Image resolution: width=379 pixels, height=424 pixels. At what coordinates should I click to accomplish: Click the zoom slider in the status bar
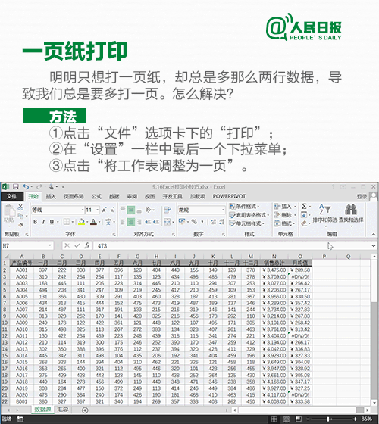click(x=328, y=419)
